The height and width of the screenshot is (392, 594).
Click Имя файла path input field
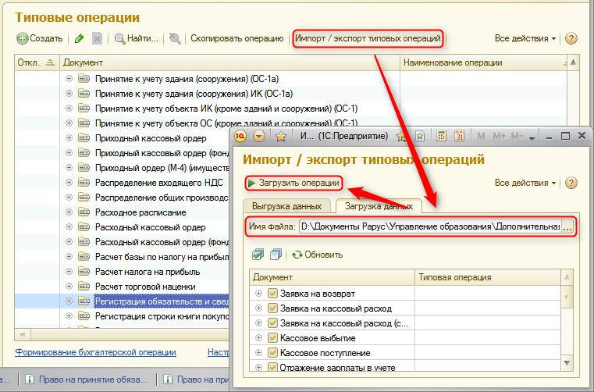(430, 226)
